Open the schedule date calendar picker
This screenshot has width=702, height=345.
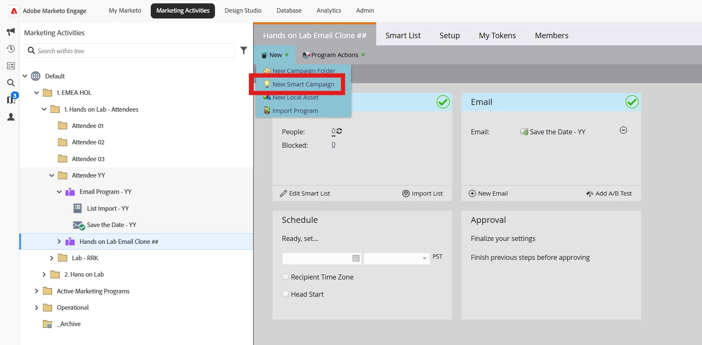(356, 259)
